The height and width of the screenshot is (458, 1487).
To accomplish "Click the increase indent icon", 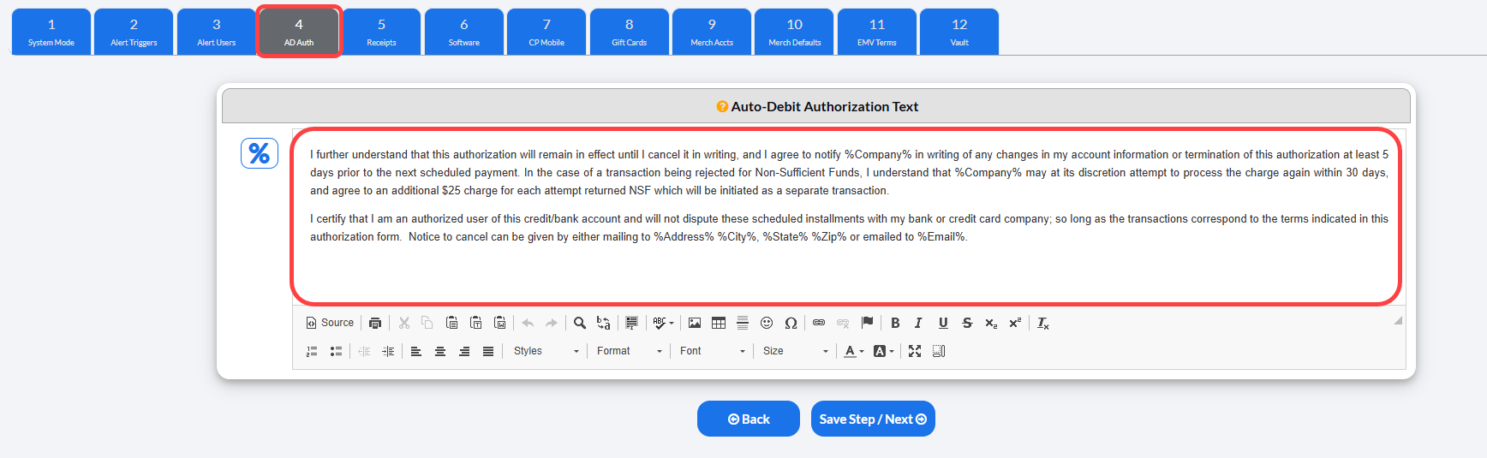I will [388, 351].
